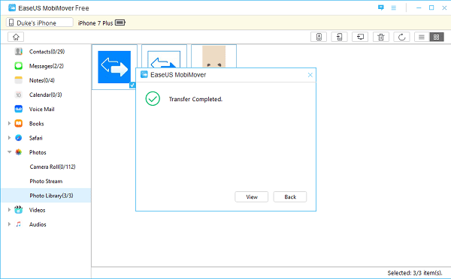This screenshot has width=451, height=279.
Task: Open the hamburger menu in title bar
Action: tap(393, 8)
